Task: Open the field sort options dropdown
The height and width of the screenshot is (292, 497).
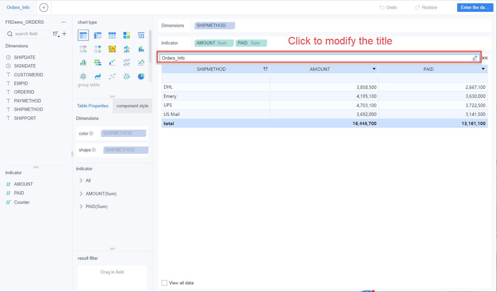Action: [57, 34]
